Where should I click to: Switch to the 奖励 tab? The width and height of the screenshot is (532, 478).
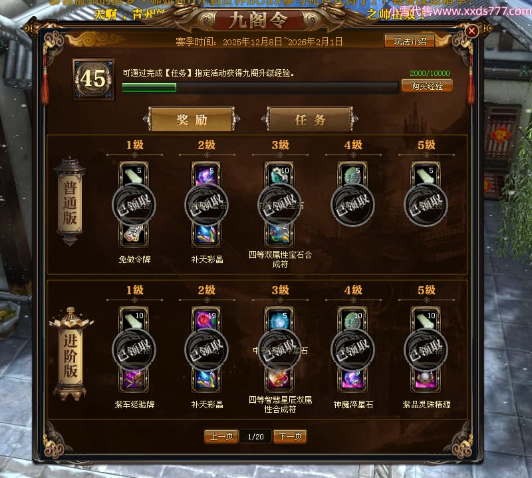[192, 120]
